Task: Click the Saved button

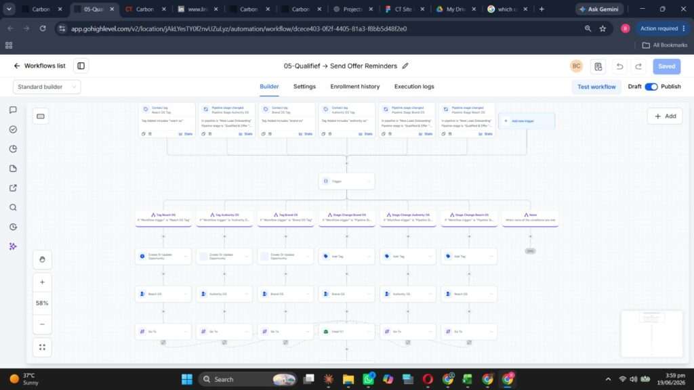Action: [x=667, y=66]
